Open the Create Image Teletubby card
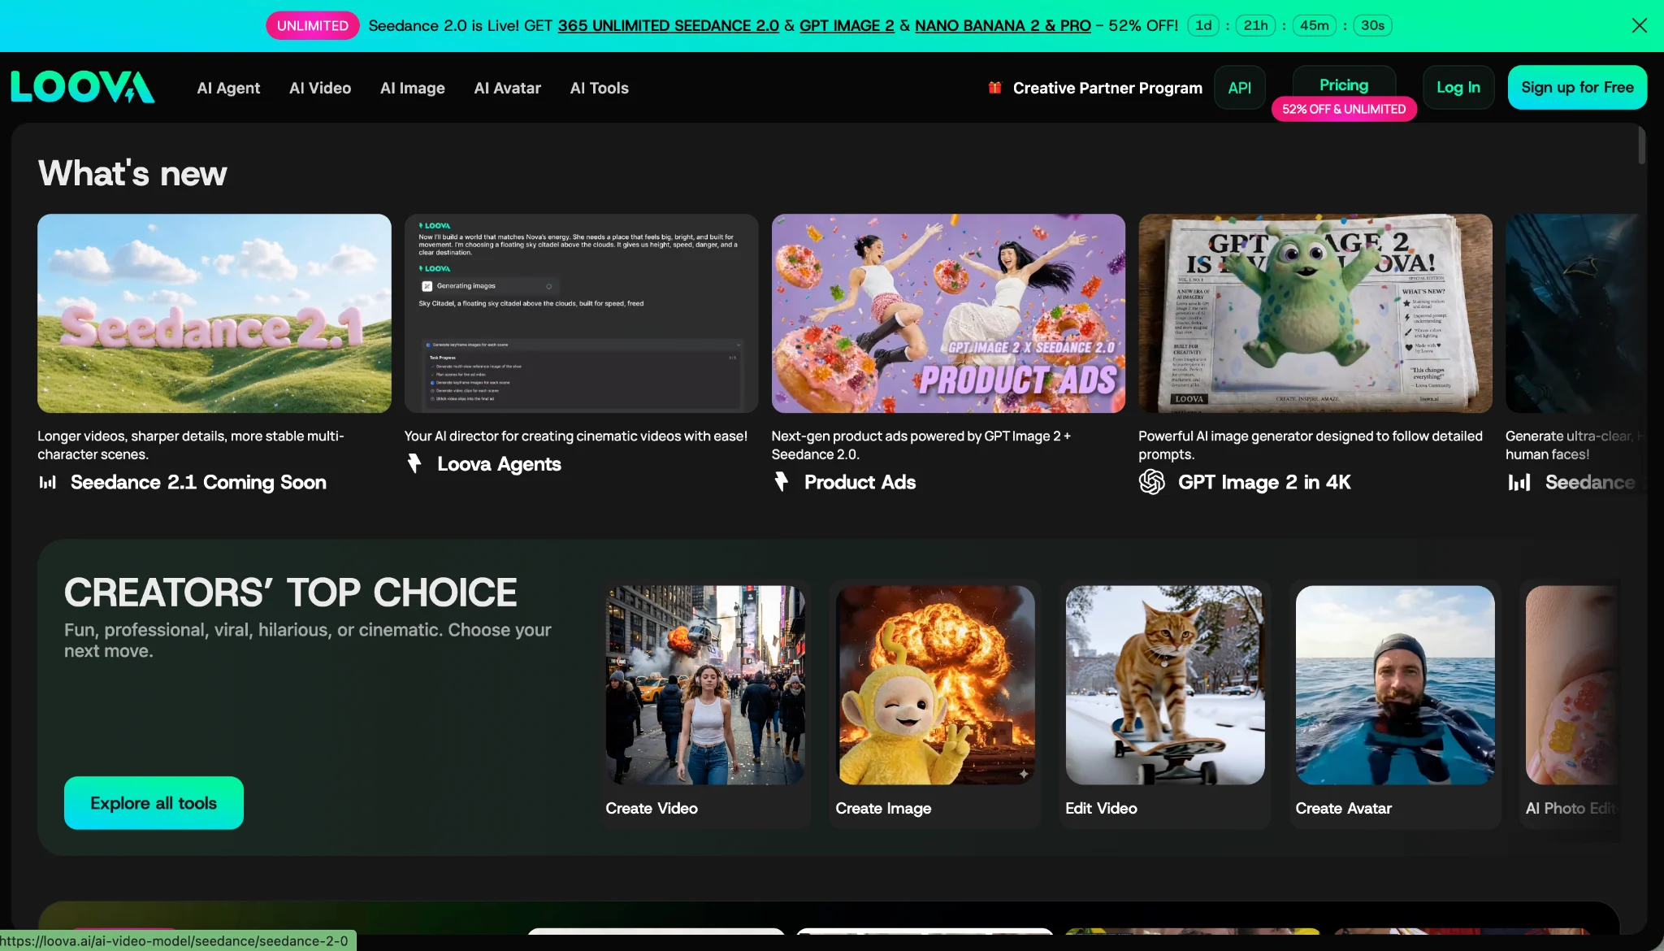The width and height of the screenshot is (1664, 951). (x=935, y=685)
